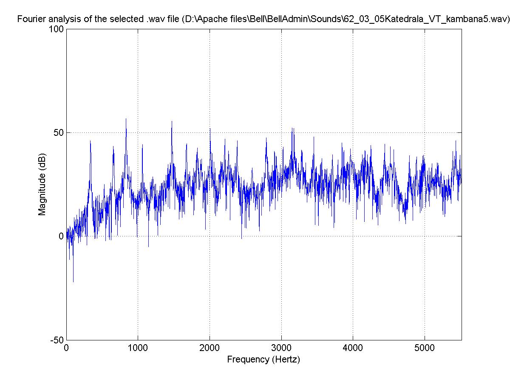This screenshot has height=382, width=510.
Task: Click the -50 tick label on the y-axis
Action: coord(57,340)
